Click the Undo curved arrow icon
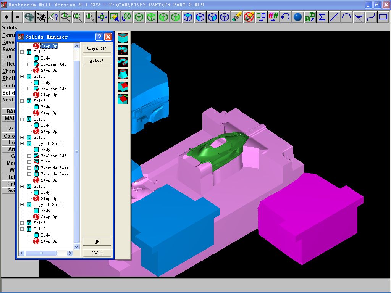The height and width of the screenshot is (293, 391). click(x=286, y=17)
